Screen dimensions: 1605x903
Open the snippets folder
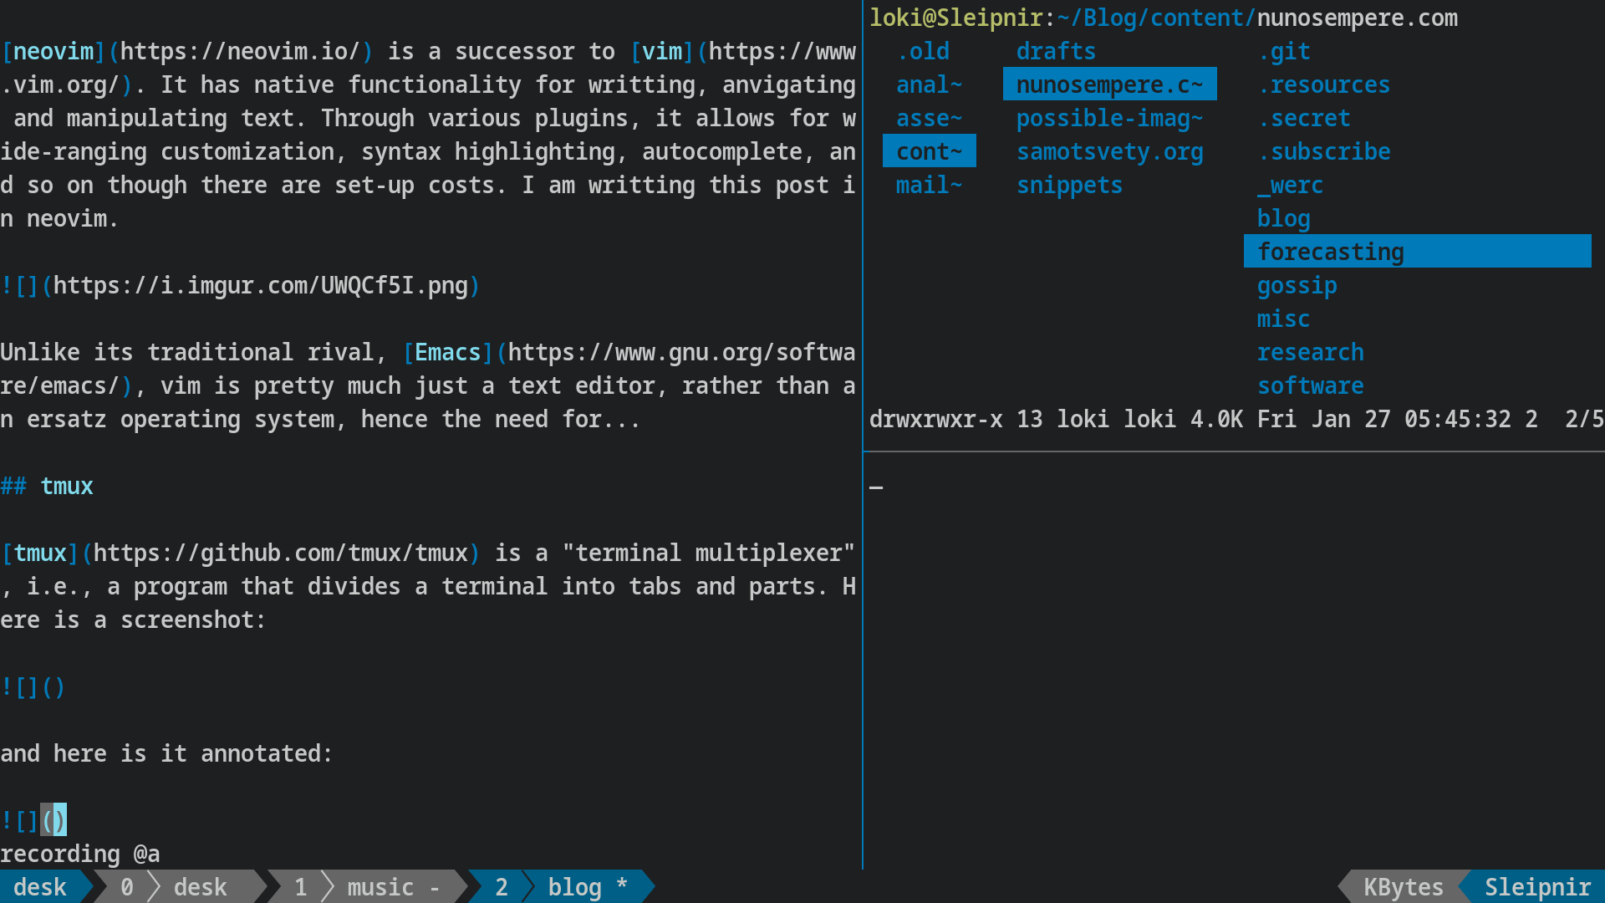(x=1069, y=185)
